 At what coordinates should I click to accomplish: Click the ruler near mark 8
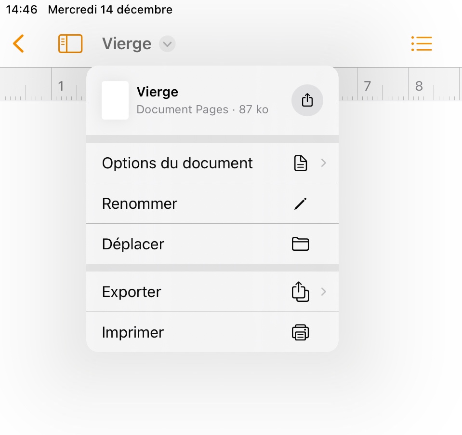point(418,86)
